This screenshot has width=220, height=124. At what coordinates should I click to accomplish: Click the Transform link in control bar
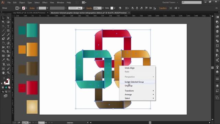[163, 8]
